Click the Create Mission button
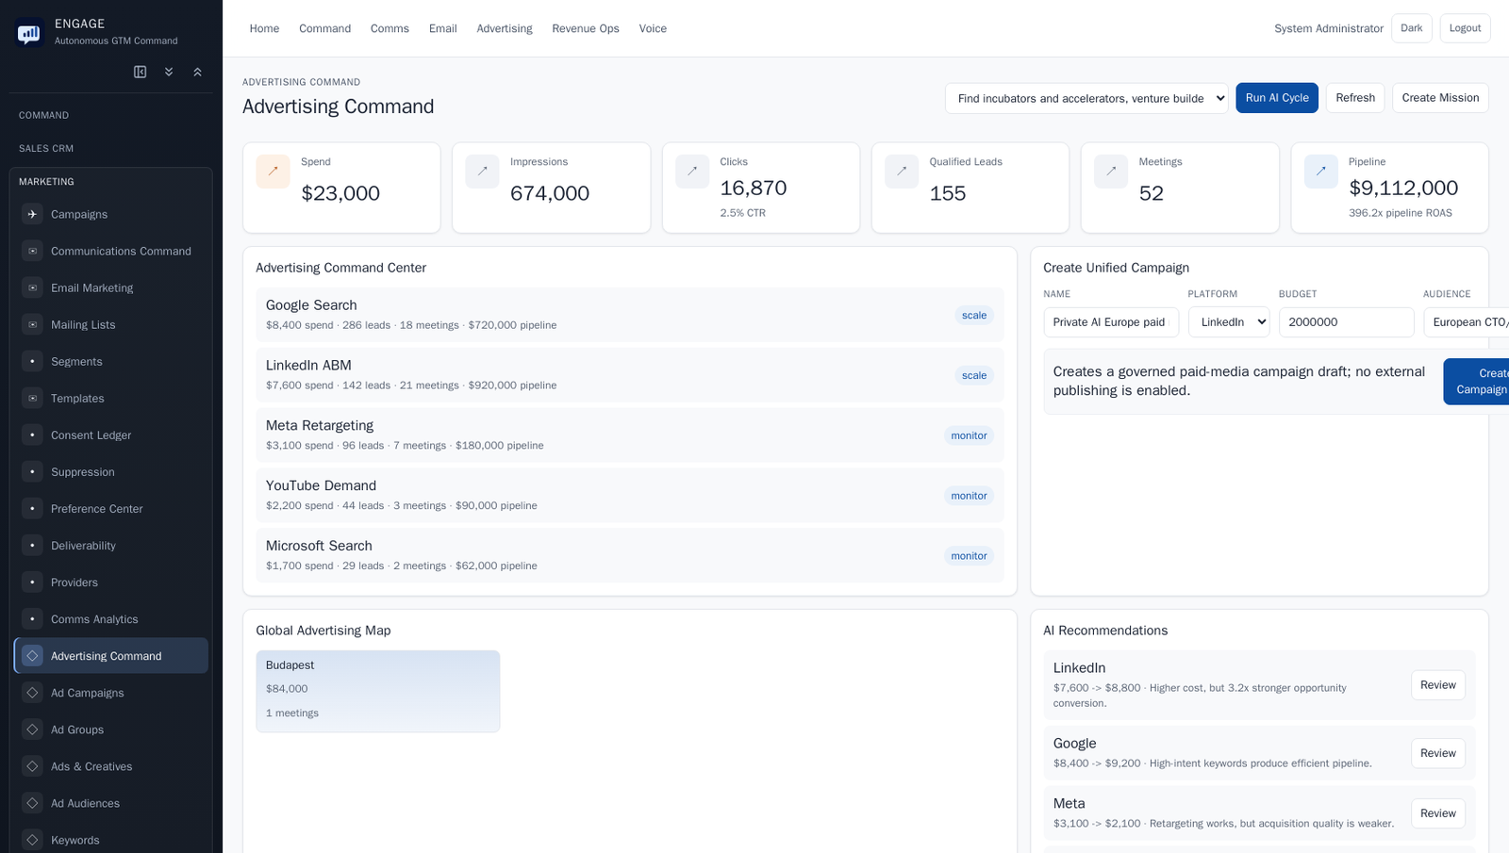 point(1440,98)
